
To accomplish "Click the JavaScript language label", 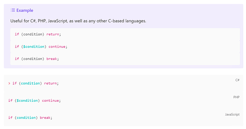I will click(x=232, y=114).
